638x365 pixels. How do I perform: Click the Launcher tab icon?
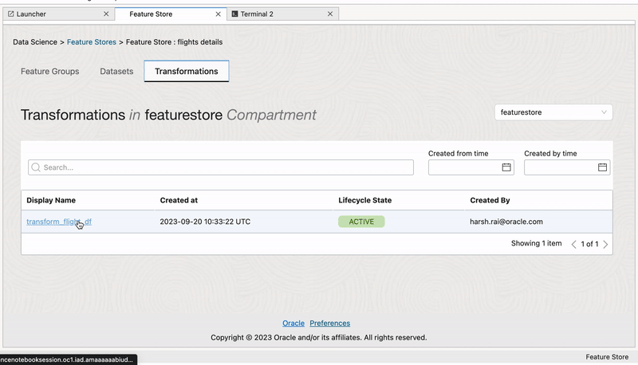(11, 14)
